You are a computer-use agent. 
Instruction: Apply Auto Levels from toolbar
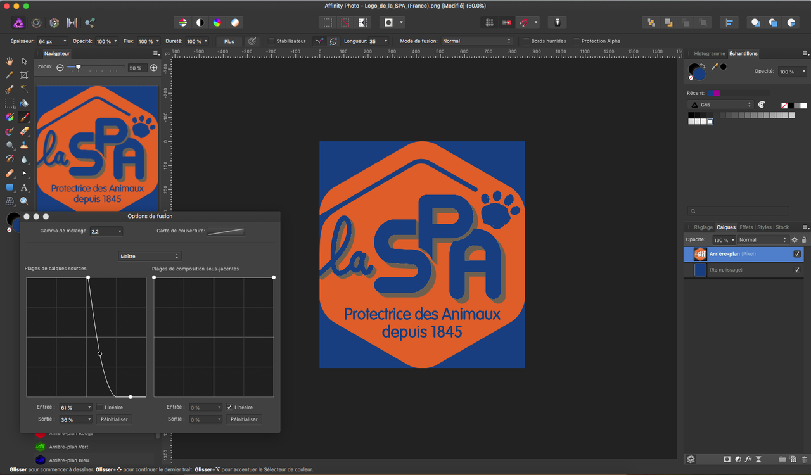pos(182,23)
